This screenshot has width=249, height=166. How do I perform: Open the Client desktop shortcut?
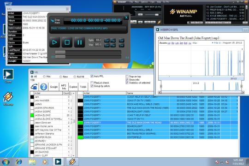click(8, 76)
